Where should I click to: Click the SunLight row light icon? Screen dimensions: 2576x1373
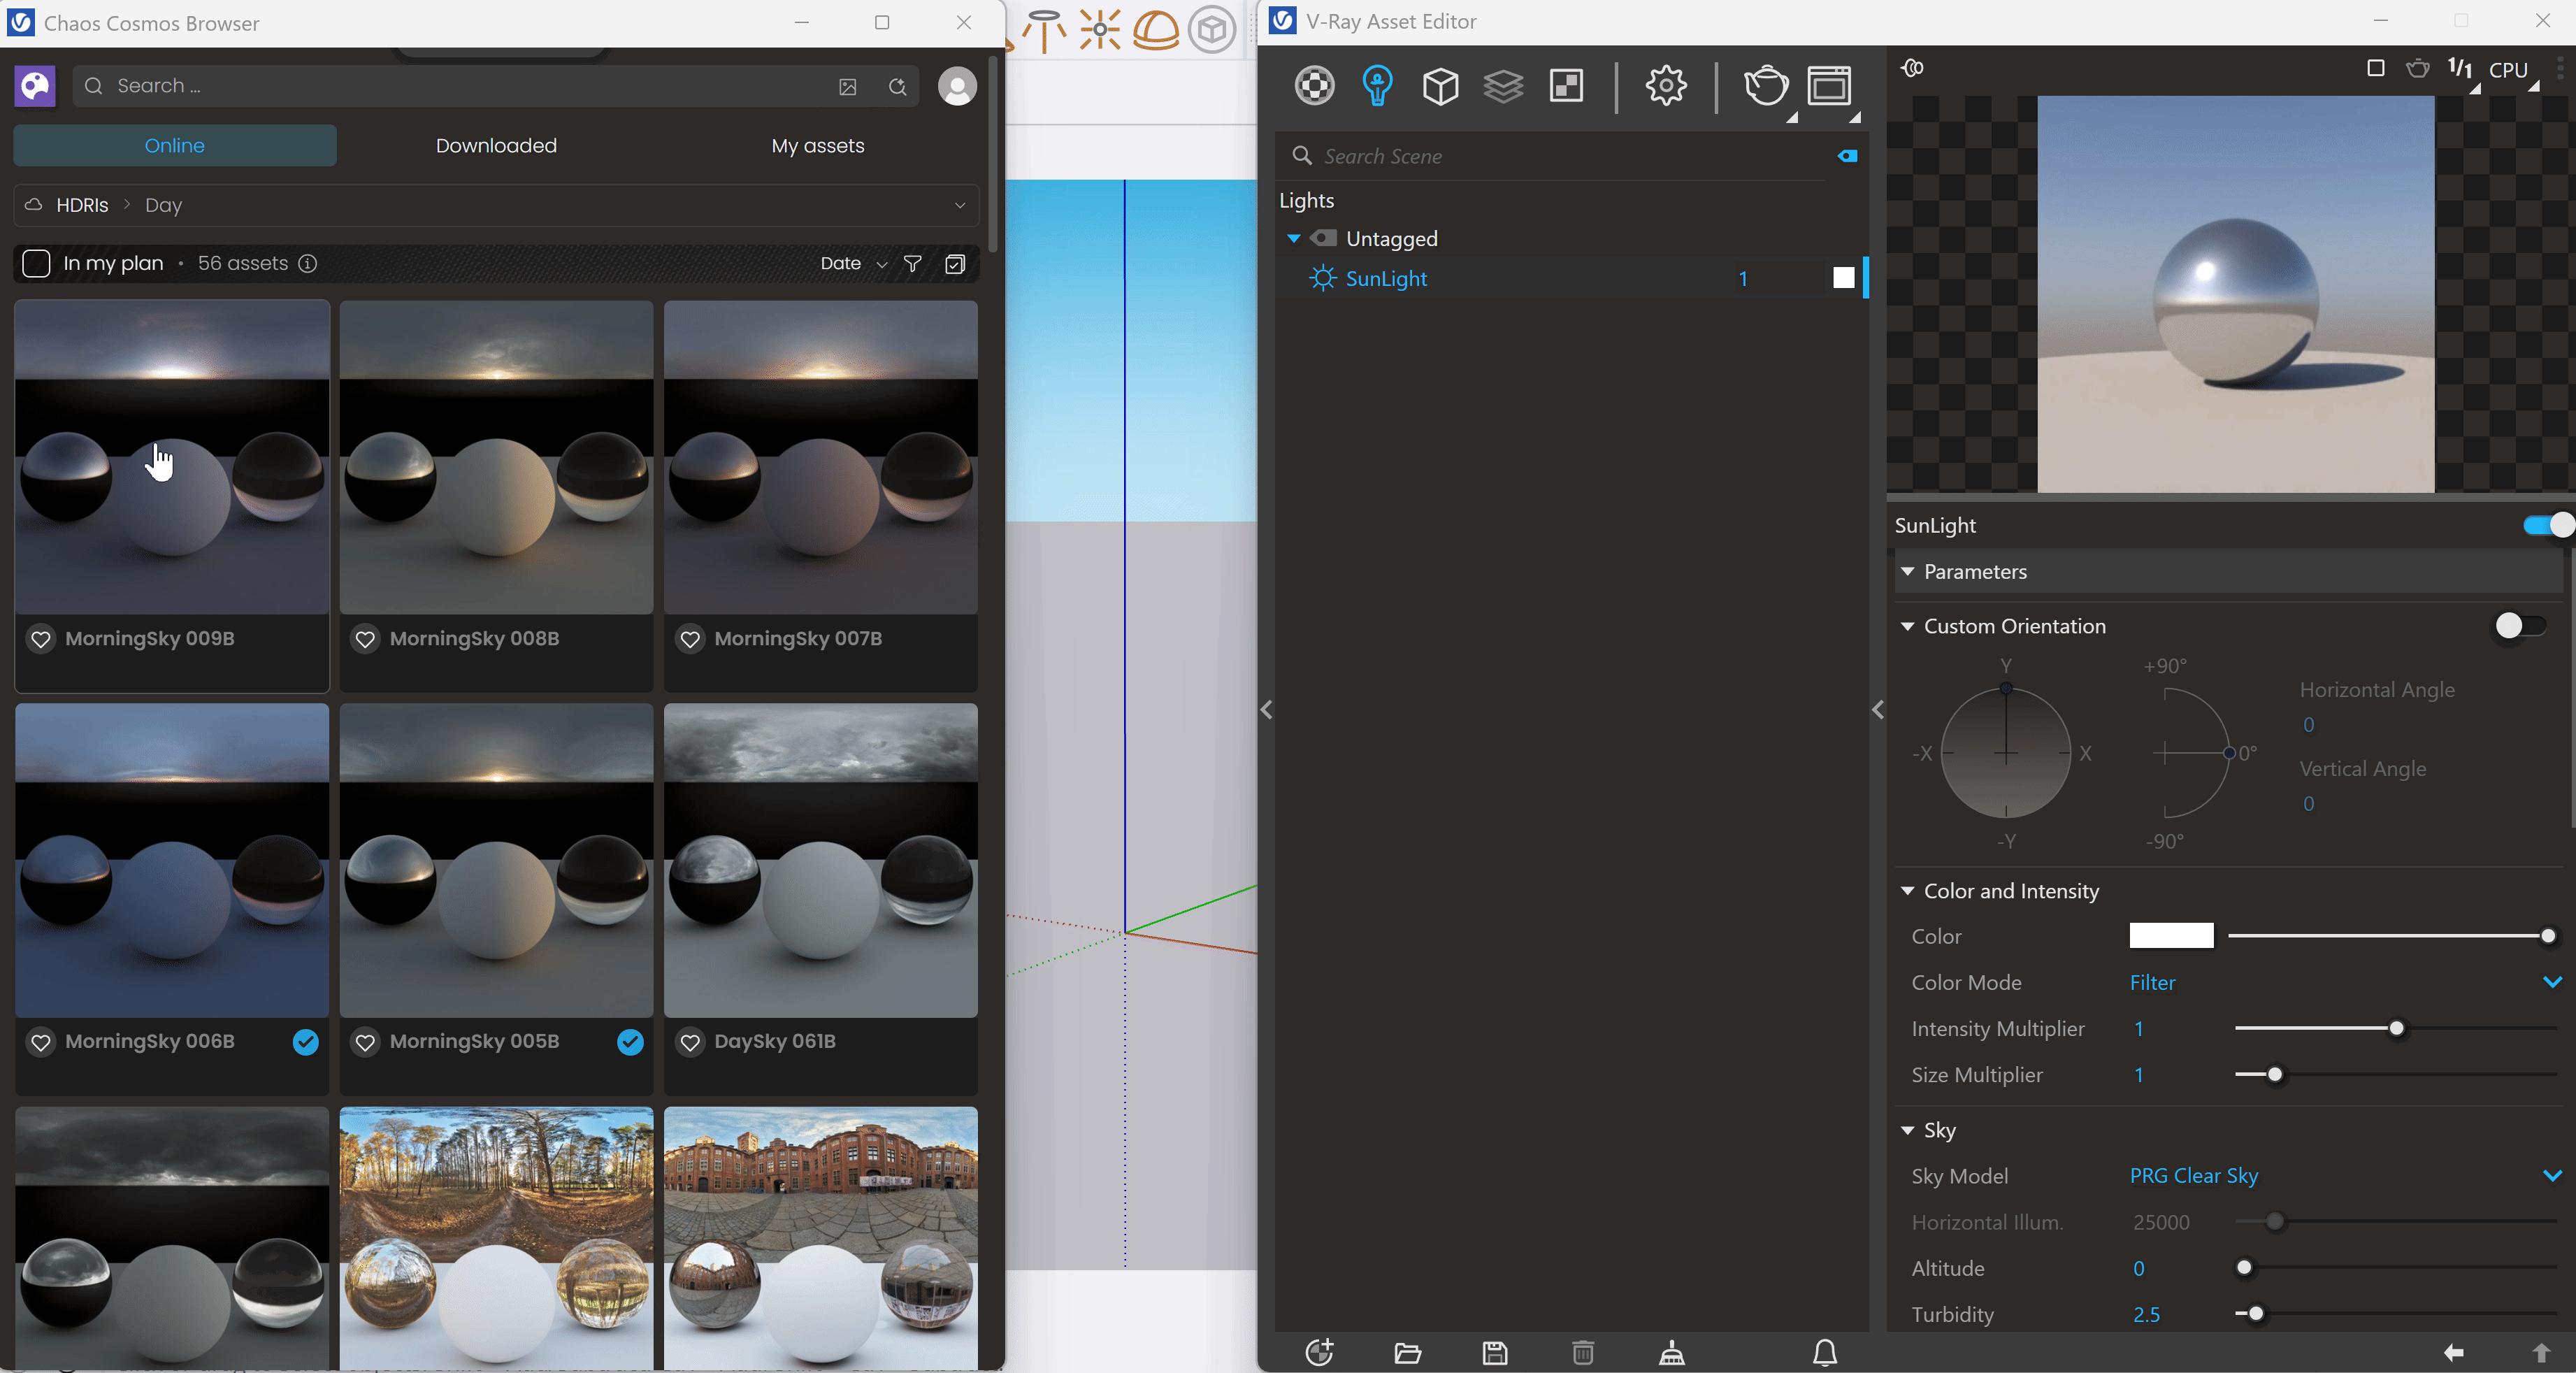tap(1322, 278)
